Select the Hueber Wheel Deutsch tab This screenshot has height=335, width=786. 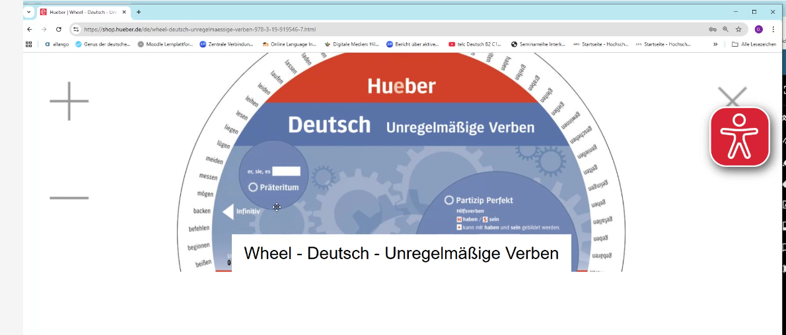click(83, 12)
